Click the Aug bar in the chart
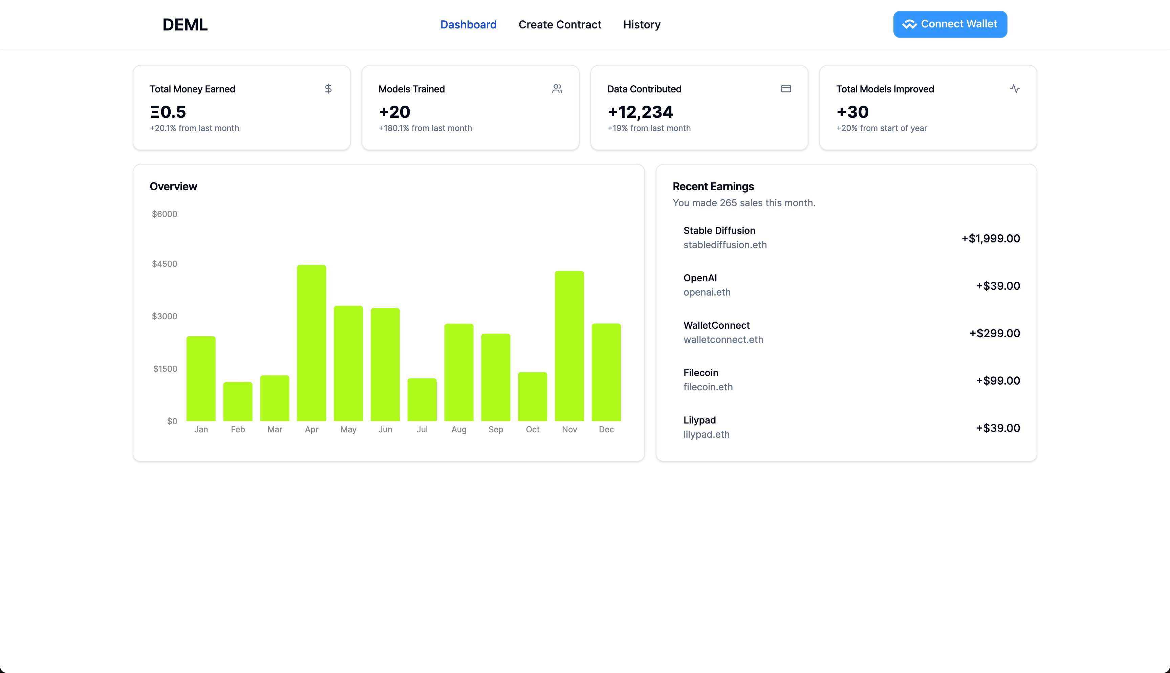Viewport: 1170px width, 673px height. point(459,372)
